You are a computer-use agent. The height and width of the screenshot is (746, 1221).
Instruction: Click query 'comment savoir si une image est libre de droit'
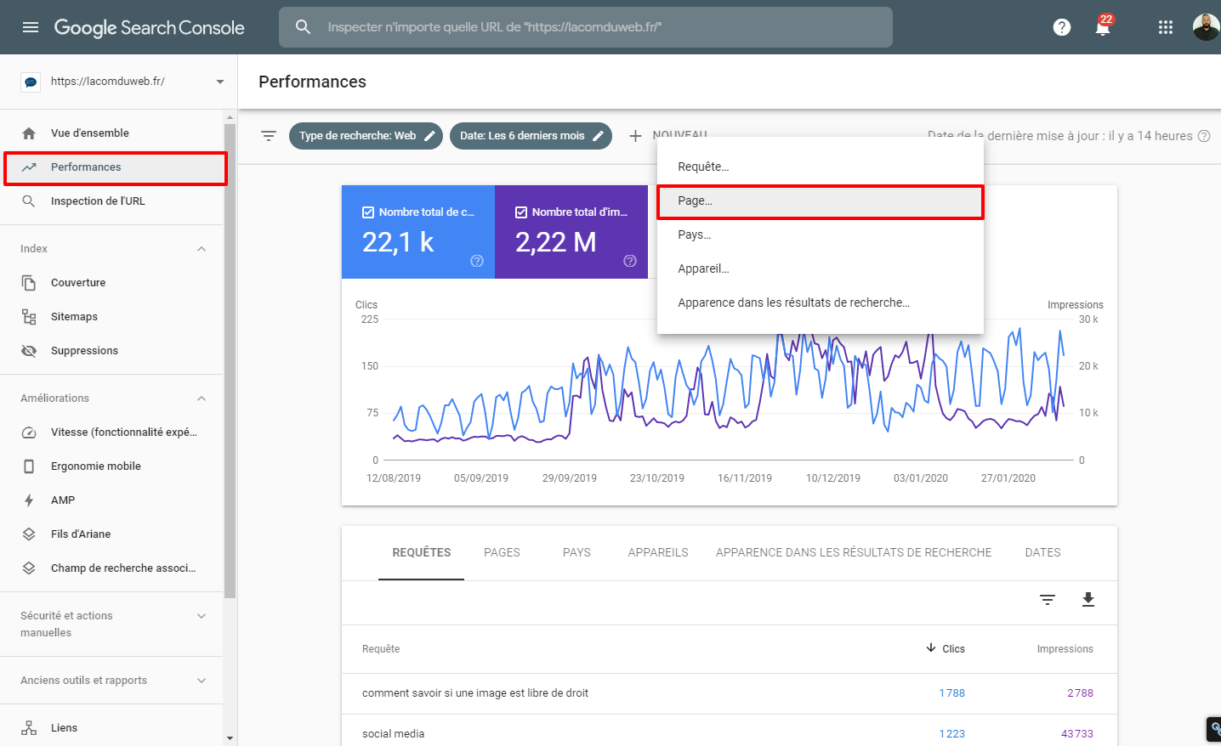(475, 693)
